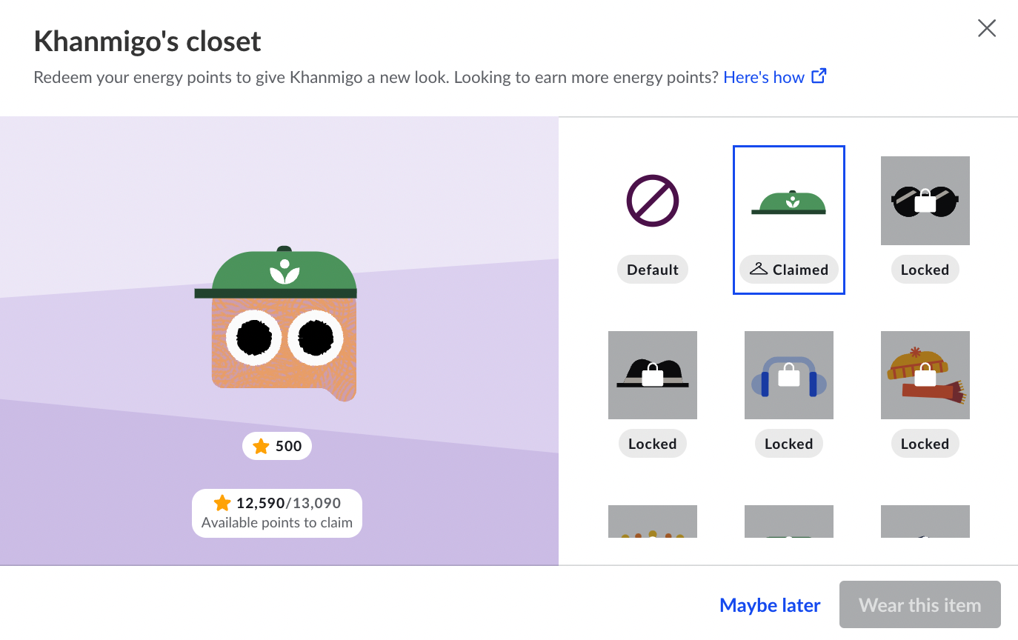Select the locked blue headphones item
Screen dimensions: 1018x640
789,375
